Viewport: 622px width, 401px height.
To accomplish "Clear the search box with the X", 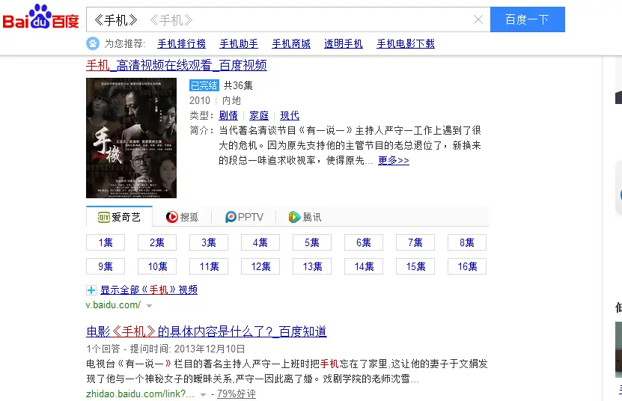I will pyautogui.click(x=478, y=19).
